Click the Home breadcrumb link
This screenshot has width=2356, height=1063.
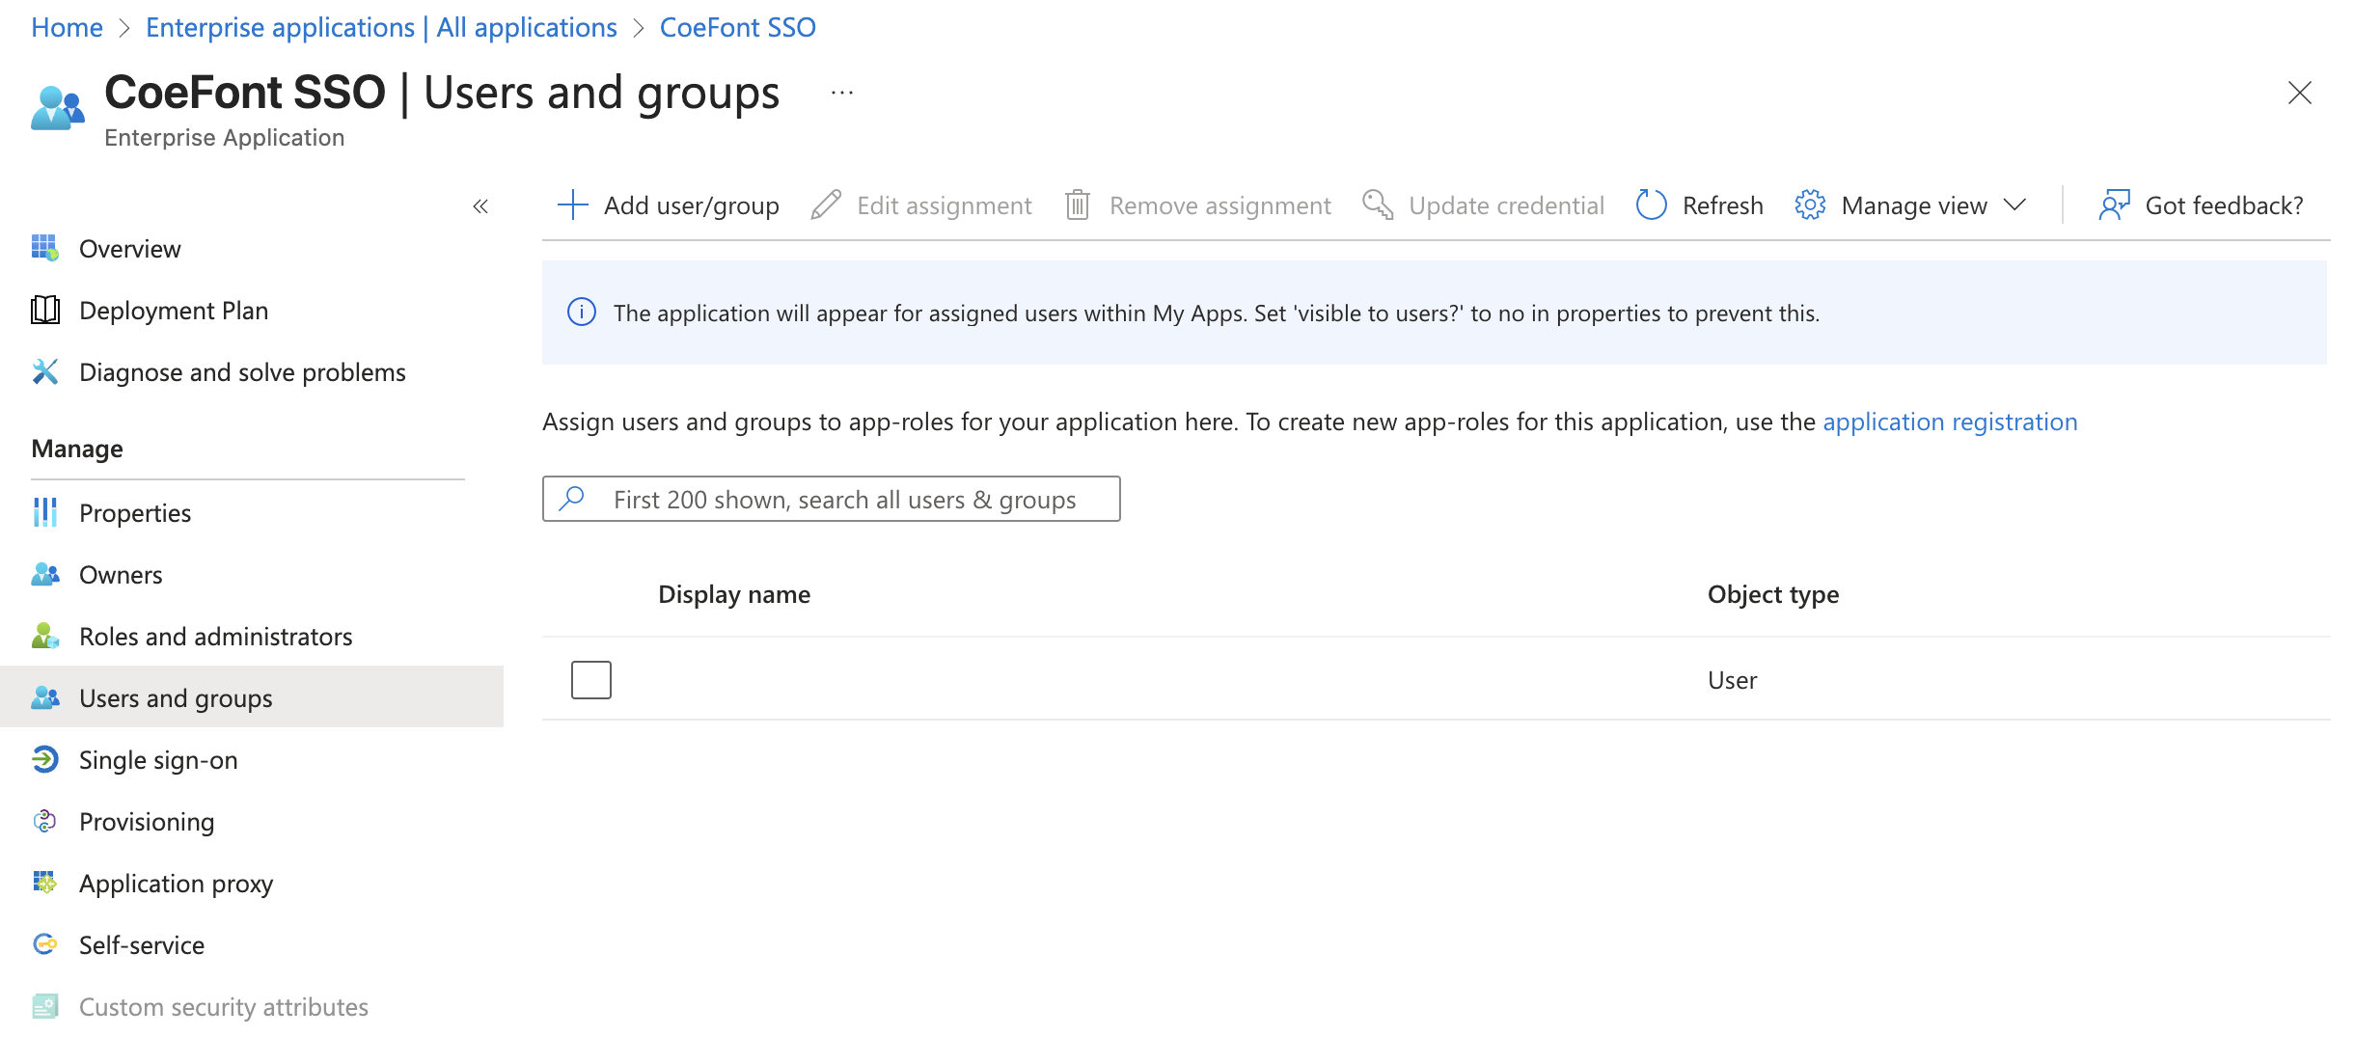(x=67, y=27)
